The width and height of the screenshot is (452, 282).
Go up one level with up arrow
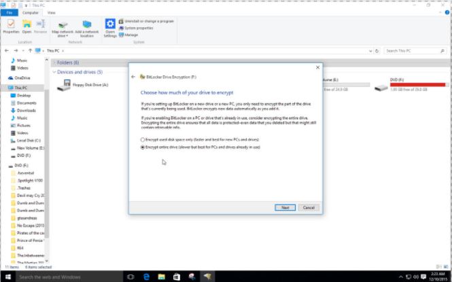[30, 51]
